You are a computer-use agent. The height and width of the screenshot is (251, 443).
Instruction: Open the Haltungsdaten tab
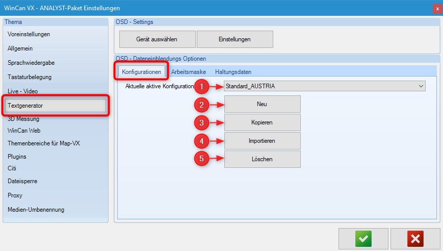pyautogui.click(x=233, y=72)
